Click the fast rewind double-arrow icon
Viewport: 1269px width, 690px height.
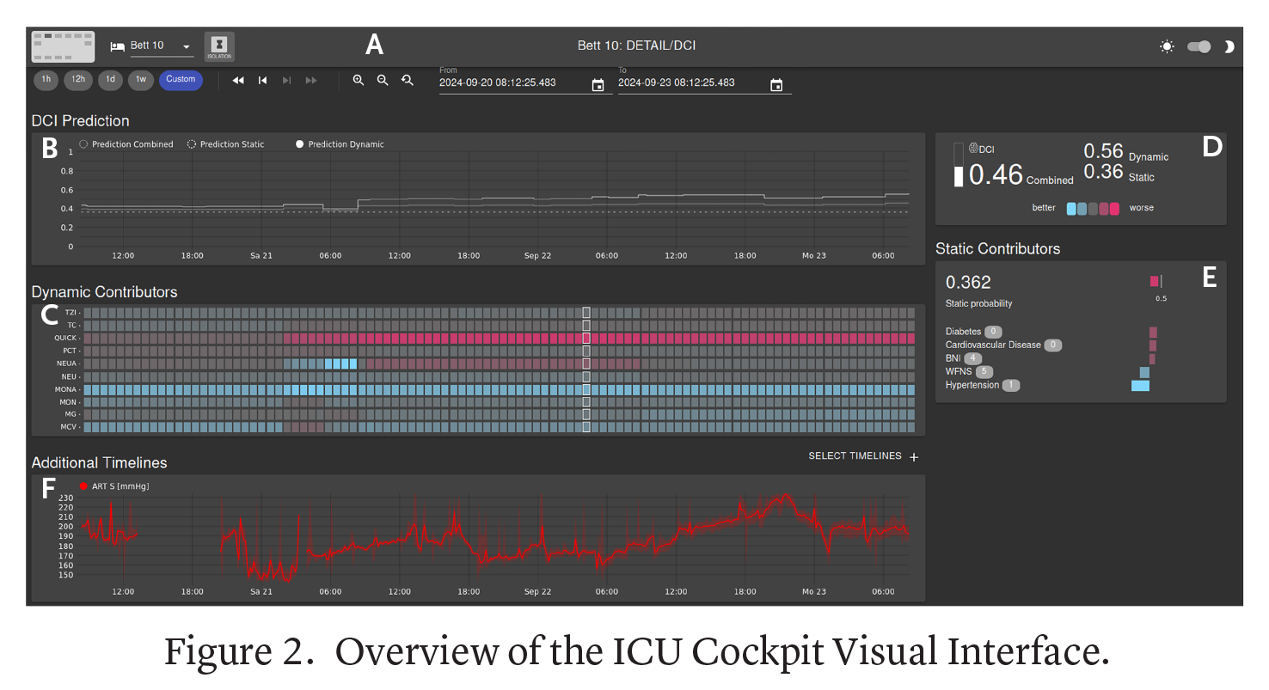[238, 81]
